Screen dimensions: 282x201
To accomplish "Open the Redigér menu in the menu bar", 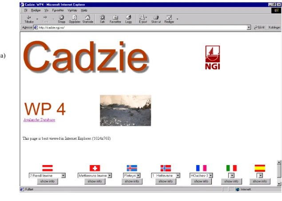I will [x=36, y=10].
